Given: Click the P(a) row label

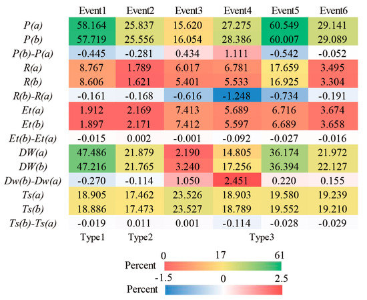Looking at the screenshot, I should [33, 25].
